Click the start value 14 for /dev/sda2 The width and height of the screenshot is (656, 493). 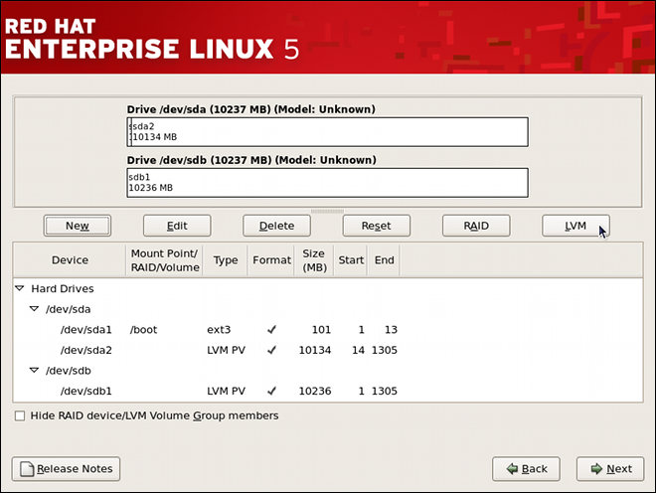[x=358, y=350]
